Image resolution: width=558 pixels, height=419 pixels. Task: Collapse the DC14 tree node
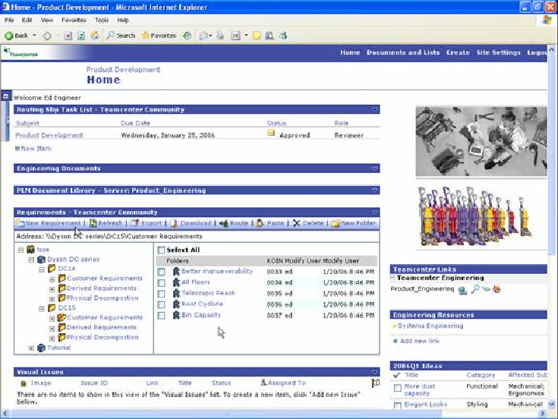[42, 269]
